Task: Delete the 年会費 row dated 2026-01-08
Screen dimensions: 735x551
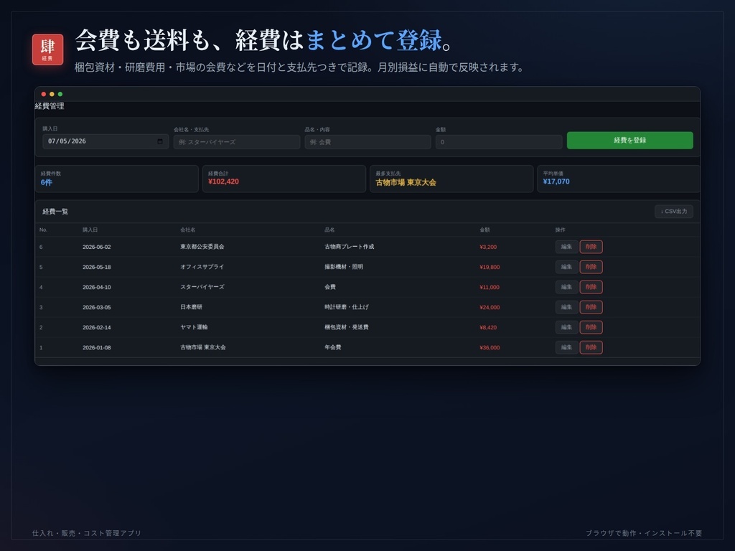Action: [x=591, y=348]
